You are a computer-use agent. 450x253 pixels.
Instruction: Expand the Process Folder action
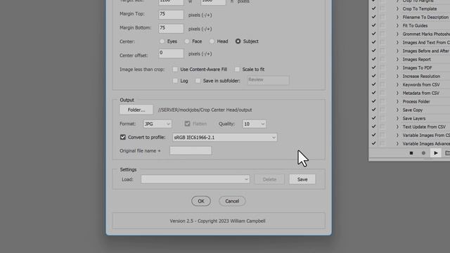coord(397,101)
